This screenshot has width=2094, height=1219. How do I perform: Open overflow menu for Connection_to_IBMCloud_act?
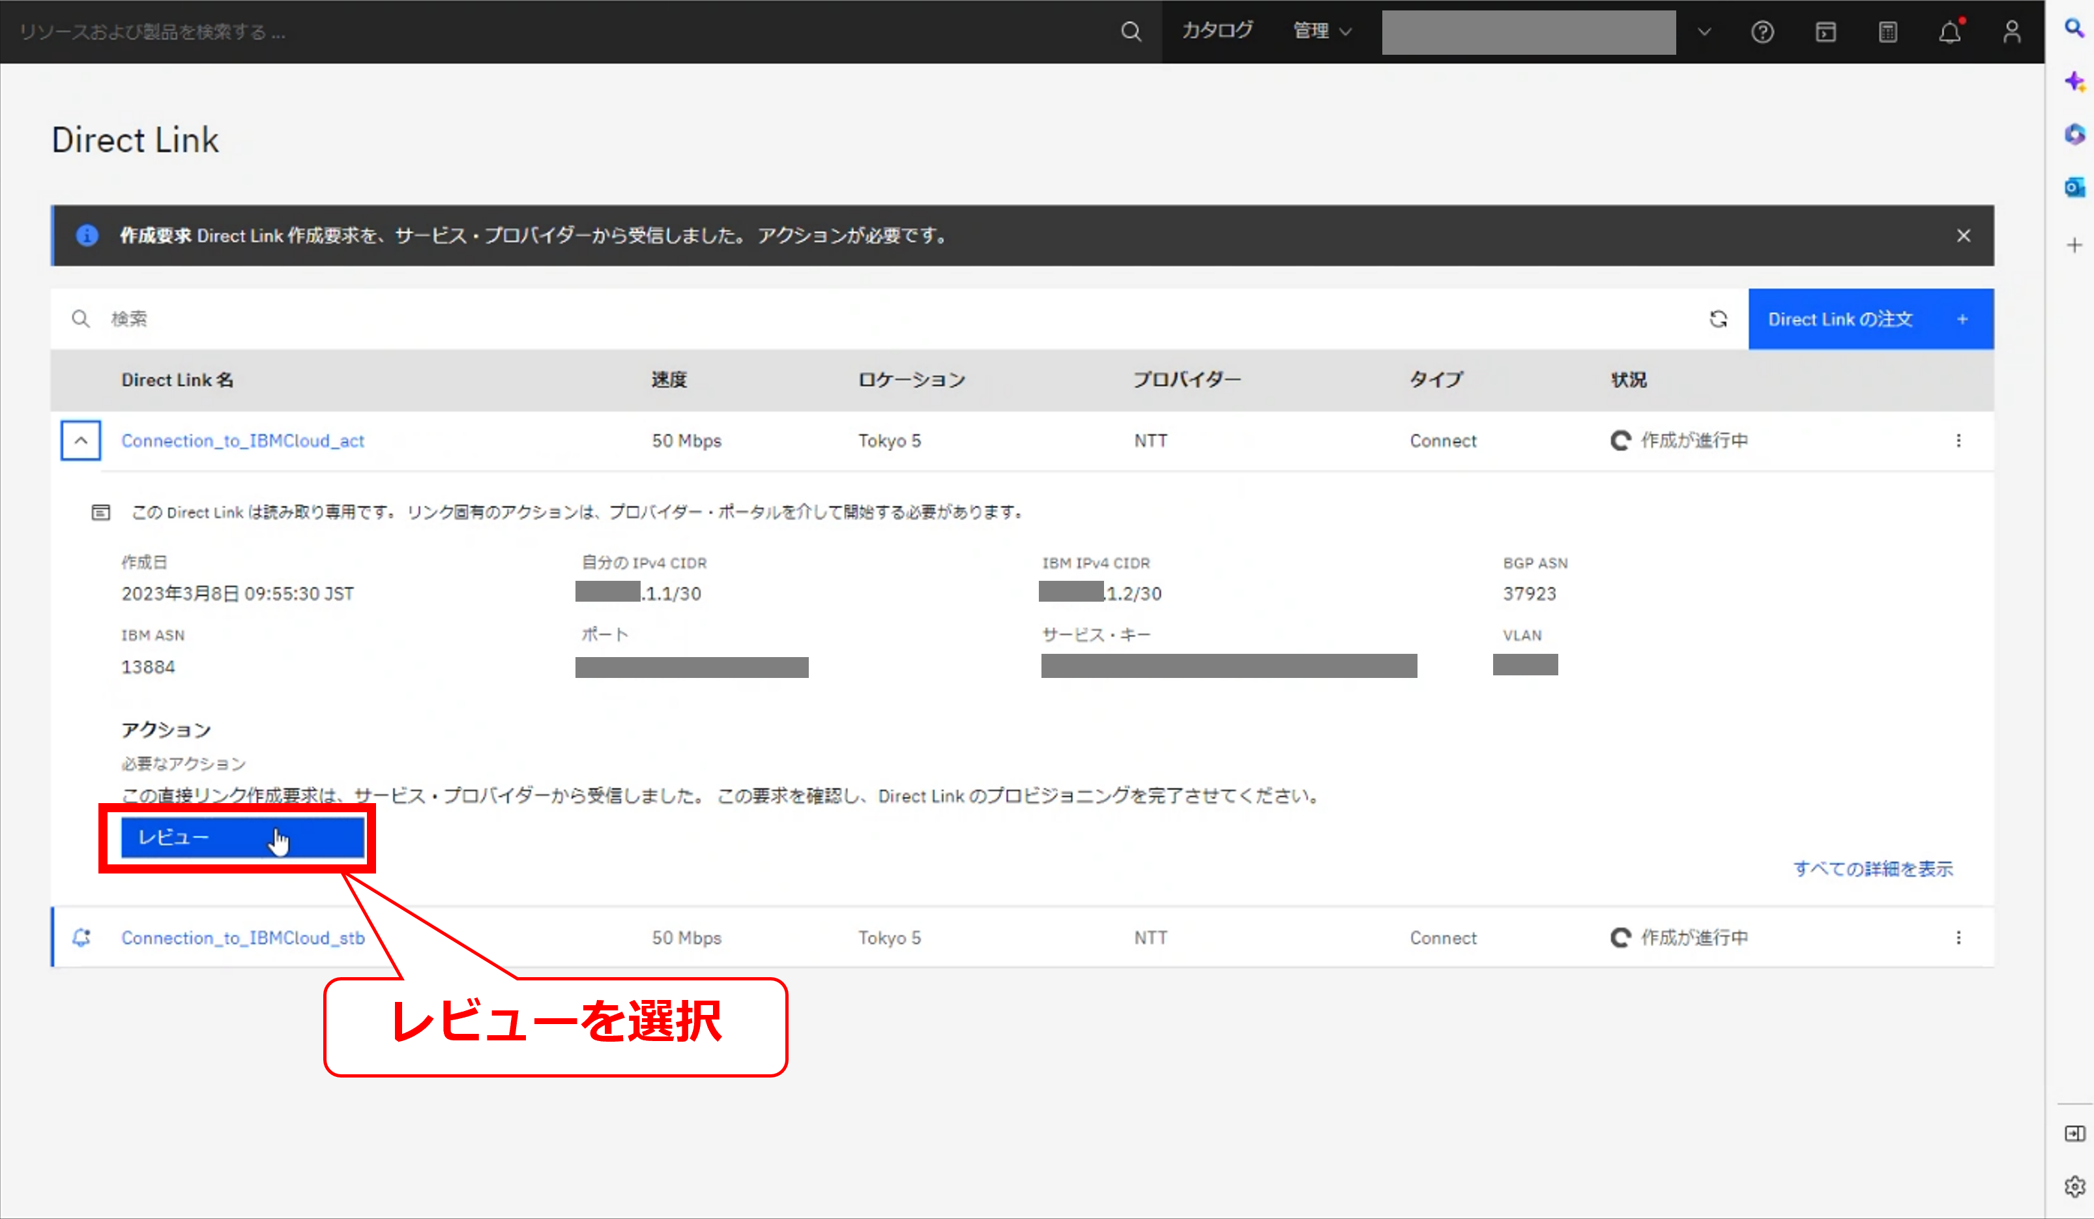click(x=1958, y=441)
